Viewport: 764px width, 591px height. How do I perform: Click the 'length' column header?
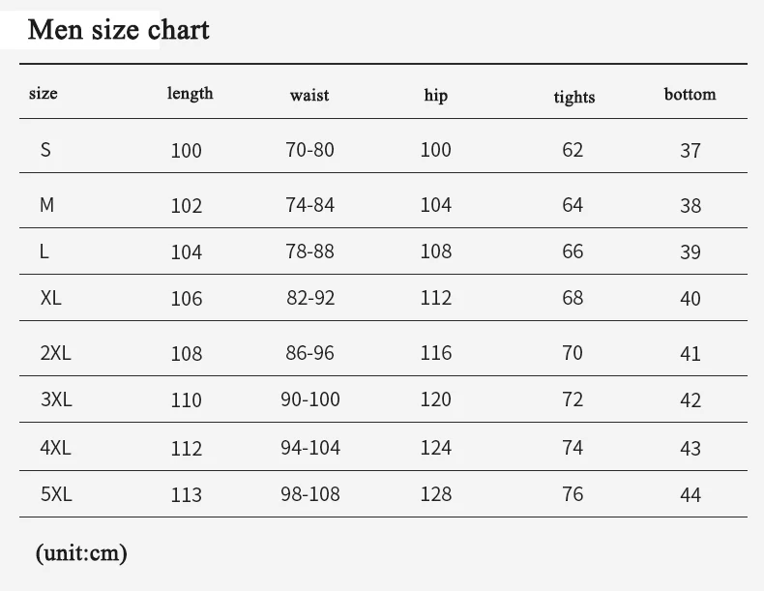(x=190, y=93)
